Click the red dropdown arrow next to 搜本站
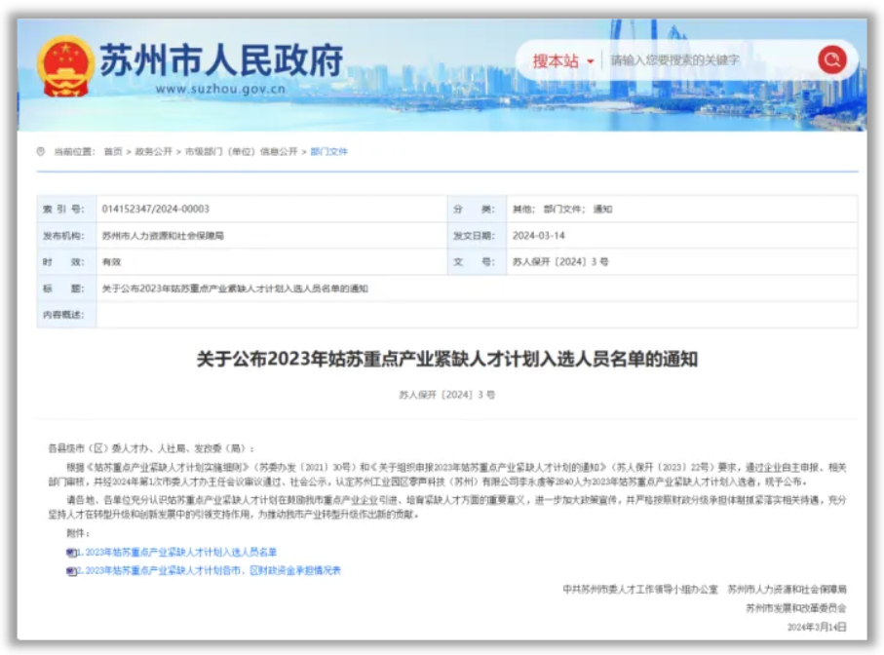884x655 pixels. [591, 62]
